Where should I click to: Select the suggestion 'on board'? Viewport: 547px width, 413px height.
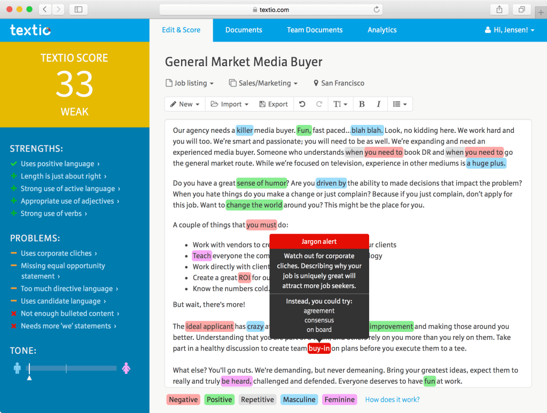tap(319, 329)
